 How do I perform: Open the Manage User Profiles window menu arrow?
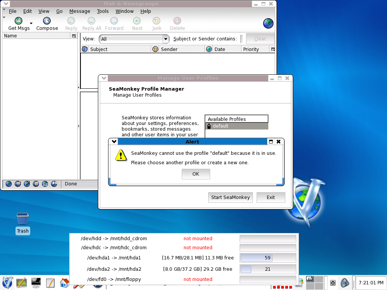pyautogui.click(x=104, y=78)
